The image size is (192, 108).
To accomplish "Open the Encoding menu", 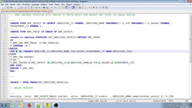I will pos(26,4).
